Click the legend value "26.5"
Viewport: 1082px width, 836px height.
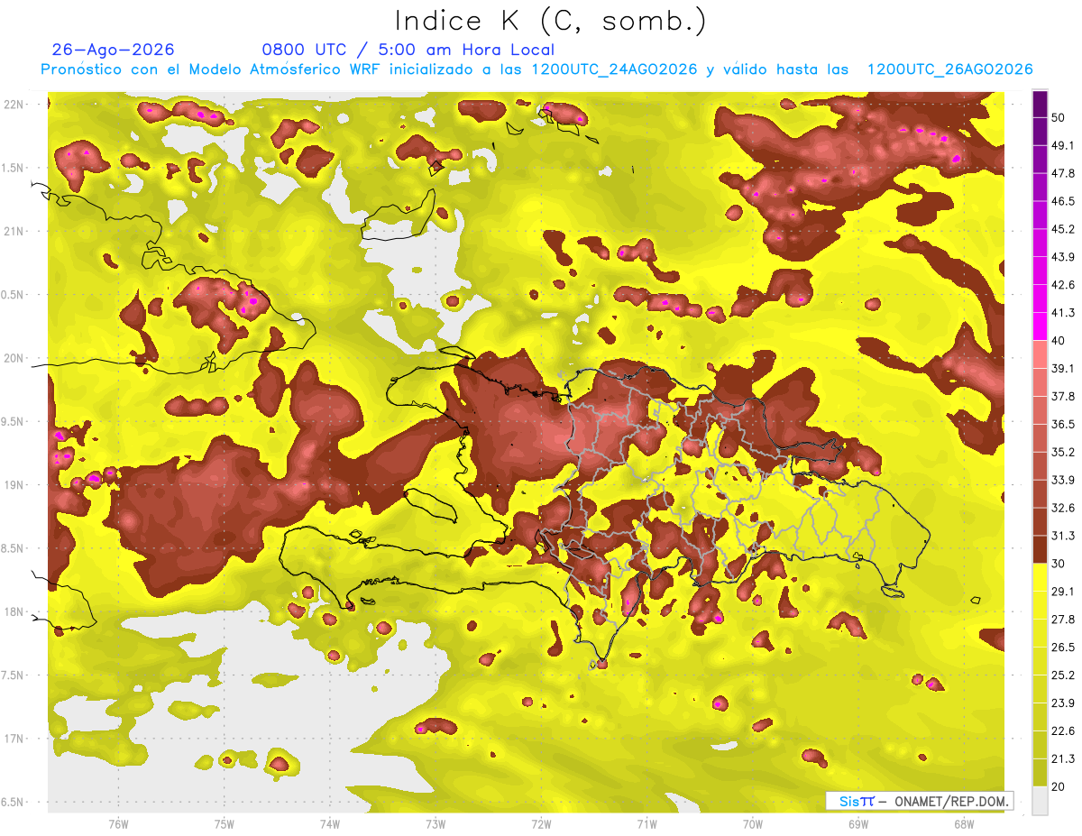[x=1064, y=647]
